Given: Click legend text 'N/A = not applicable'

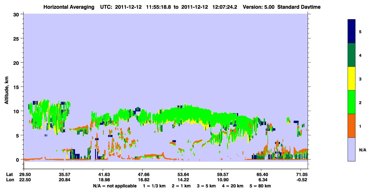Looking at the screenshot, I should click(115, 186).
